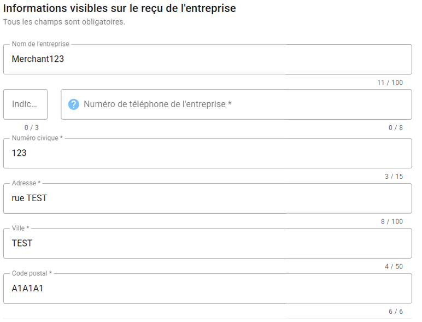Click the 0 / 3 character counter
This screenshot has height=322, width=422.
32,127
